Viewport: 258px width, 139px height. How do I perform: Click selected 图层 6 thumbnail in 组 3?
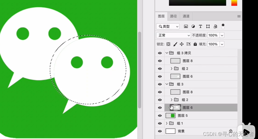coord(175,108)
